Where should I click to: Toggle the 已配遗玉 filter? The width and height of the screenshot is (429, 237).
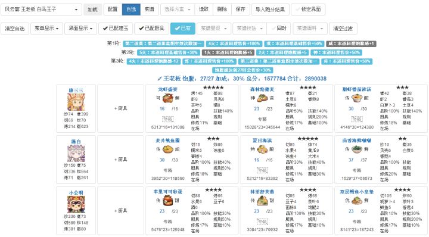tap(116, 29)
